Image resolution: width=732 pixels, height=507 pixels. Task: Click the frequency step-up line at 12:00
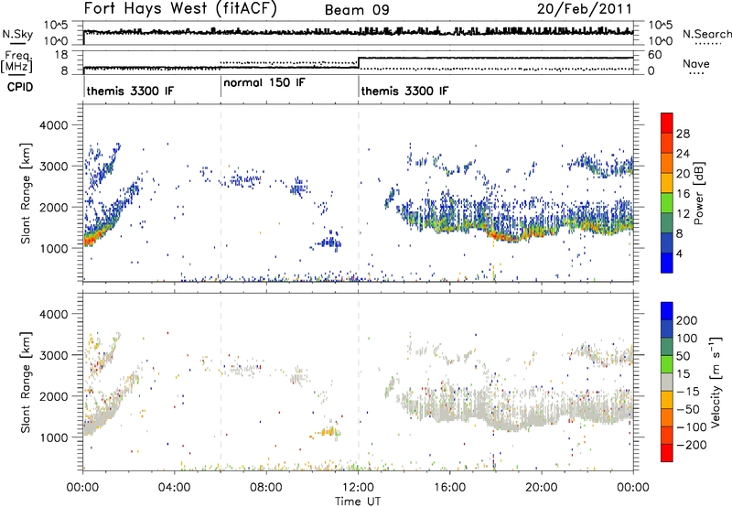pos(359,62)
